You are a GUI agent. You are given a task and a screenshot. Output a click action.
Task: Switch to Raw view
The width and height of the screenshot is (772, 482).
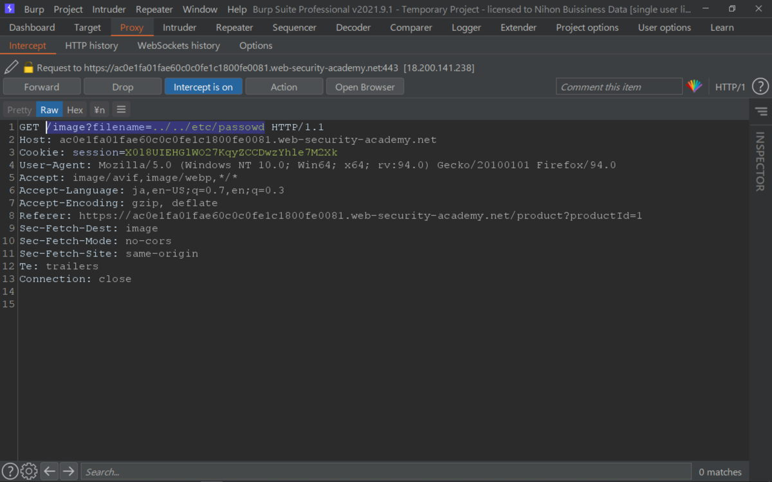click(x=50, y=110)
